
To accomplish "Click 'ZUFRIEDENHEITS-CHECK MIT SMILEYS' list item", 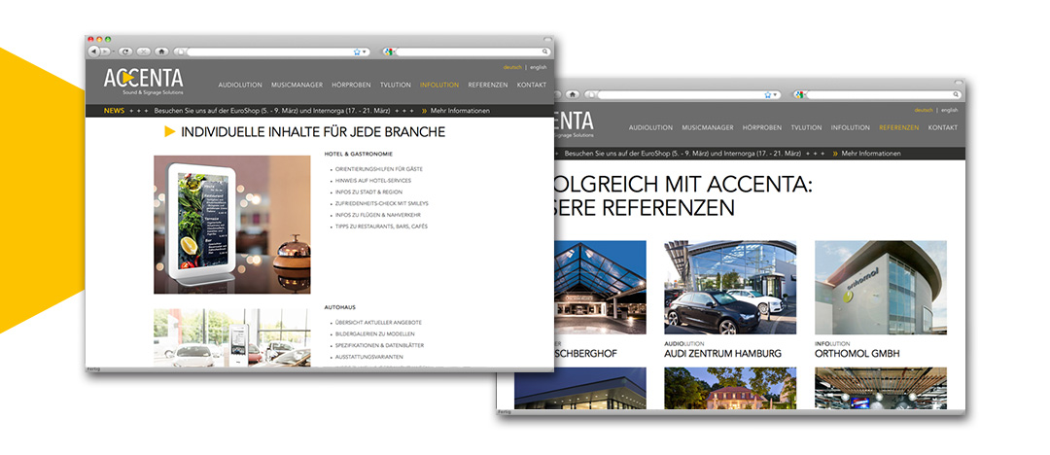I will (382, 204).
